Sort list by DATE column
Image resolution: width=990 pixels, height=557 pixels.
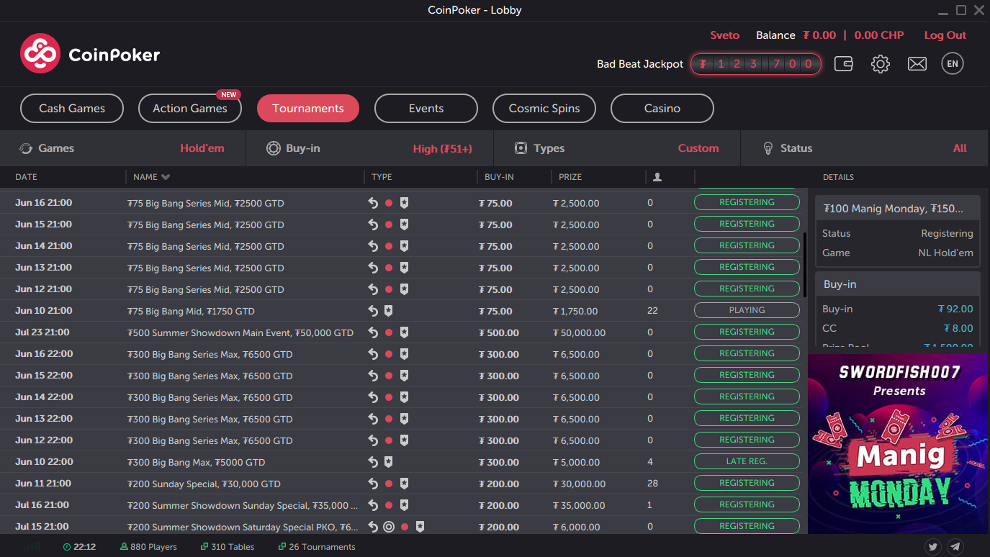point(27,177)
